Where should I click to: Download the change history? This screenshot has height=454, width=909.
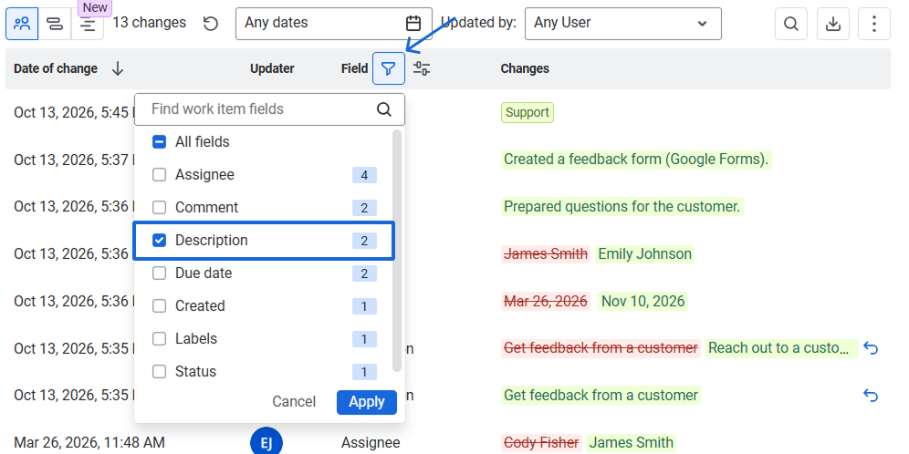pyautogui.click(x=833, y=24)
